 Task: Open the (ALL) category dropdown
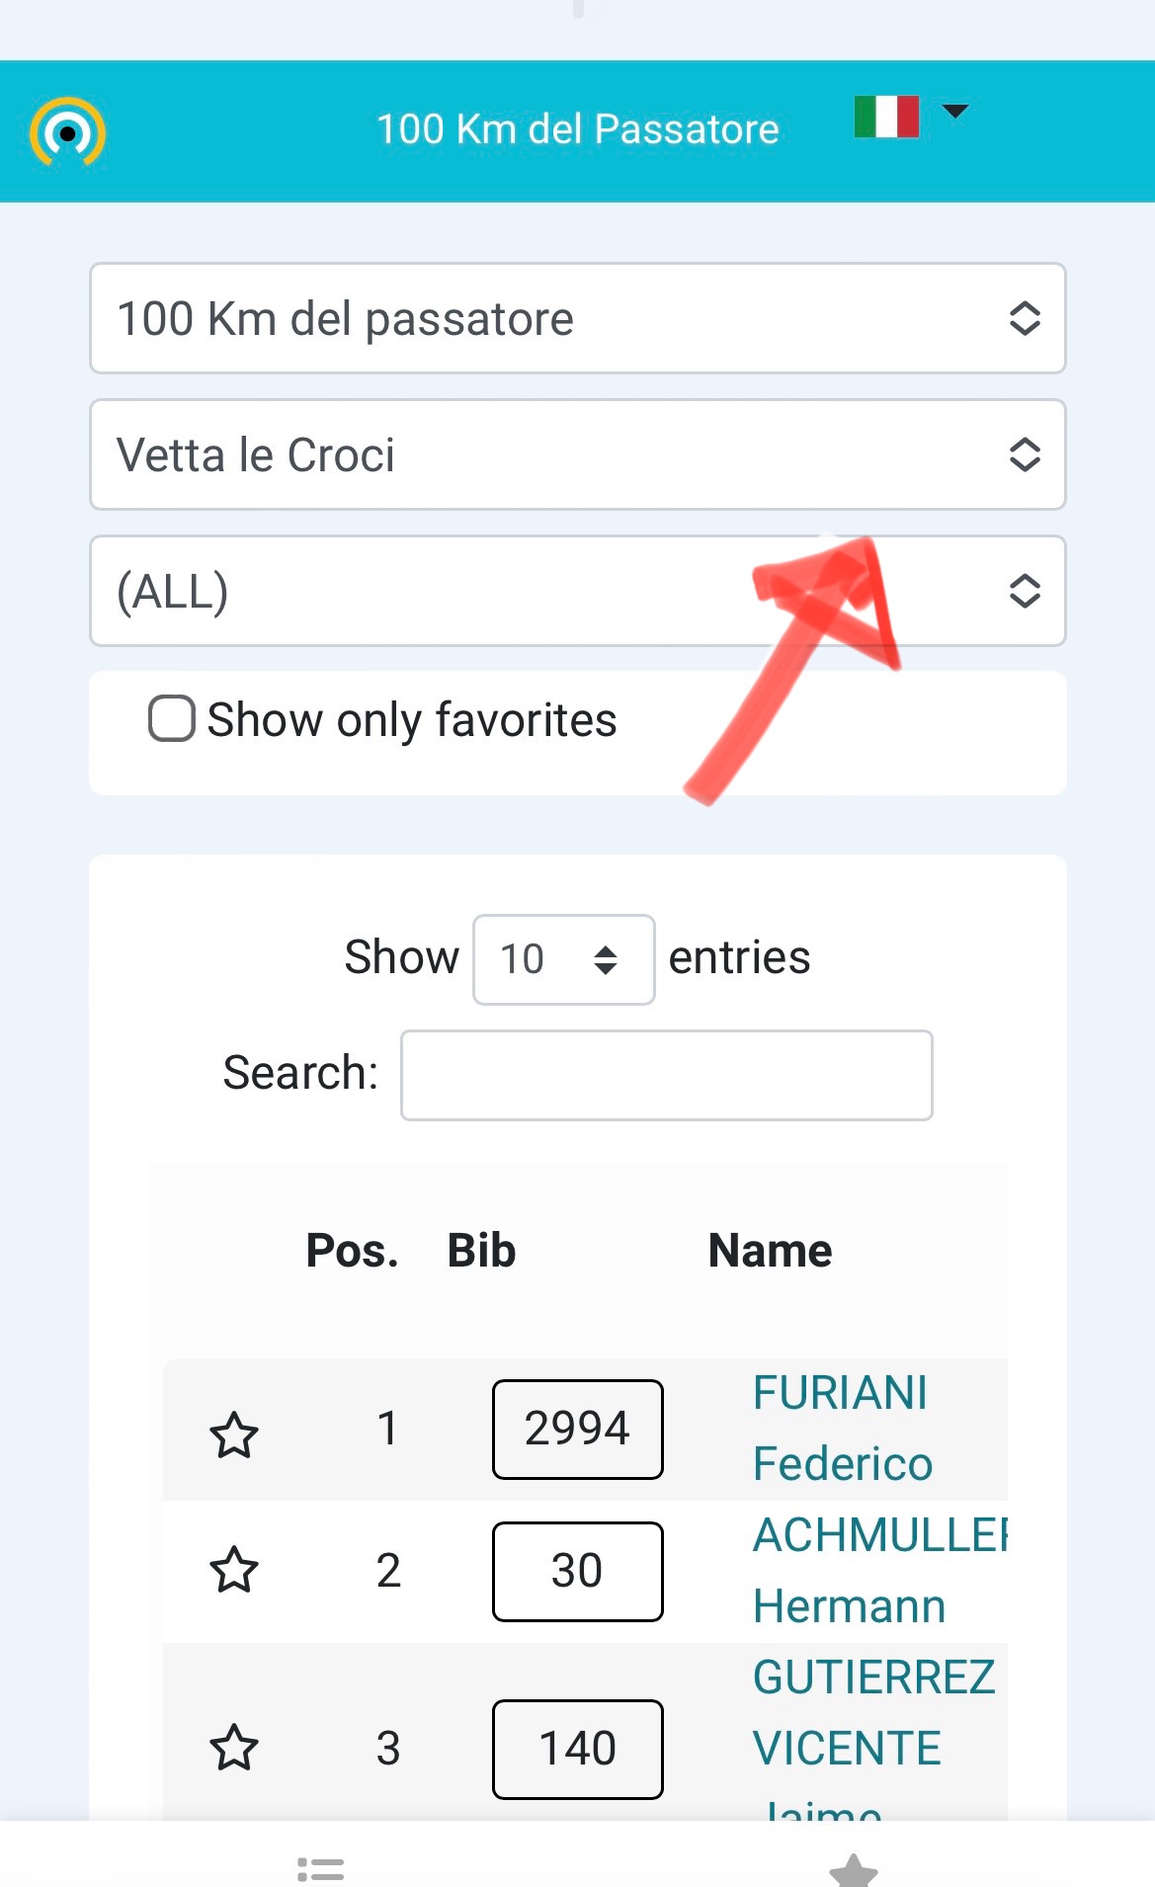tap(577, 591)
